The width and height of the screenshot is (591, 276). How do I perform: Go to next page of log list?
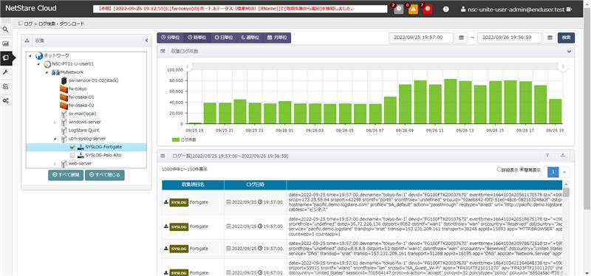pyautogui.click(x=564, y=172)
